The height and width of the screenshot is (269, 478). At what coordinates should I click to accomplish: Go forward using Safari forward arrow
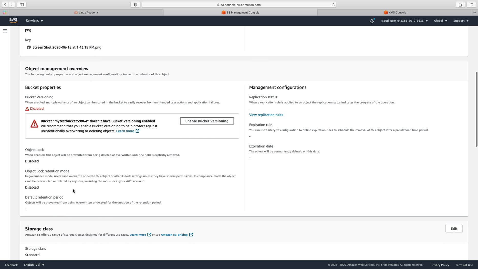click(12, 5)
